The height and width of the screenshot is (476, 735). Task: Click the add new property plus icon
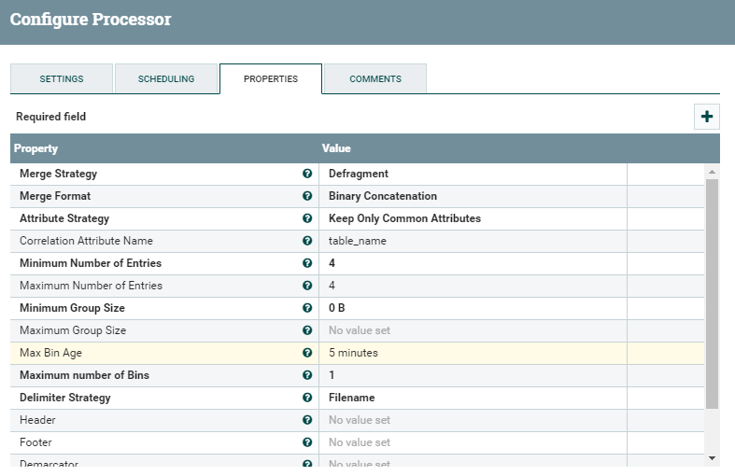(x=707, y=117)
